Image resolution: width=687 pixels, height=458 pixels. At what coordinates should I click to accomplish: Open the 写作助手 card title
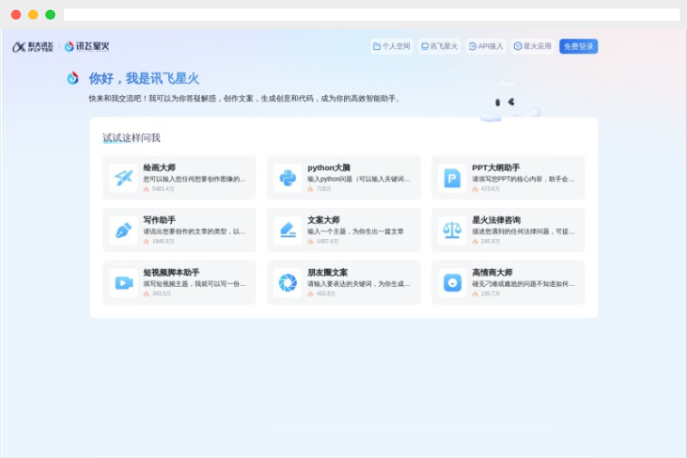159,220
